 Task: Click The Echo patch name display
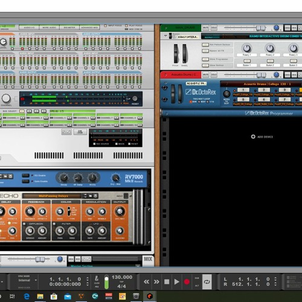click(x=52, y=196)
